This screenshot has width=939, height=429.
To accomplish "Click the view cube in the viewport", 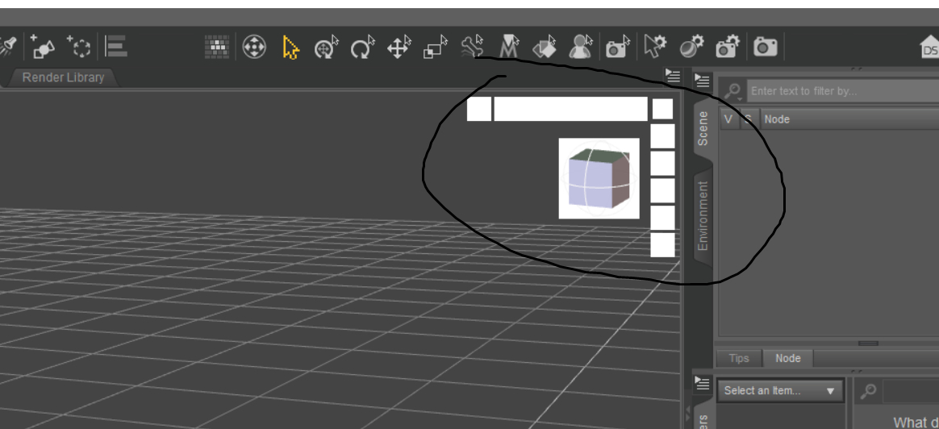I will pyautogui.click(x=599, y=178).
